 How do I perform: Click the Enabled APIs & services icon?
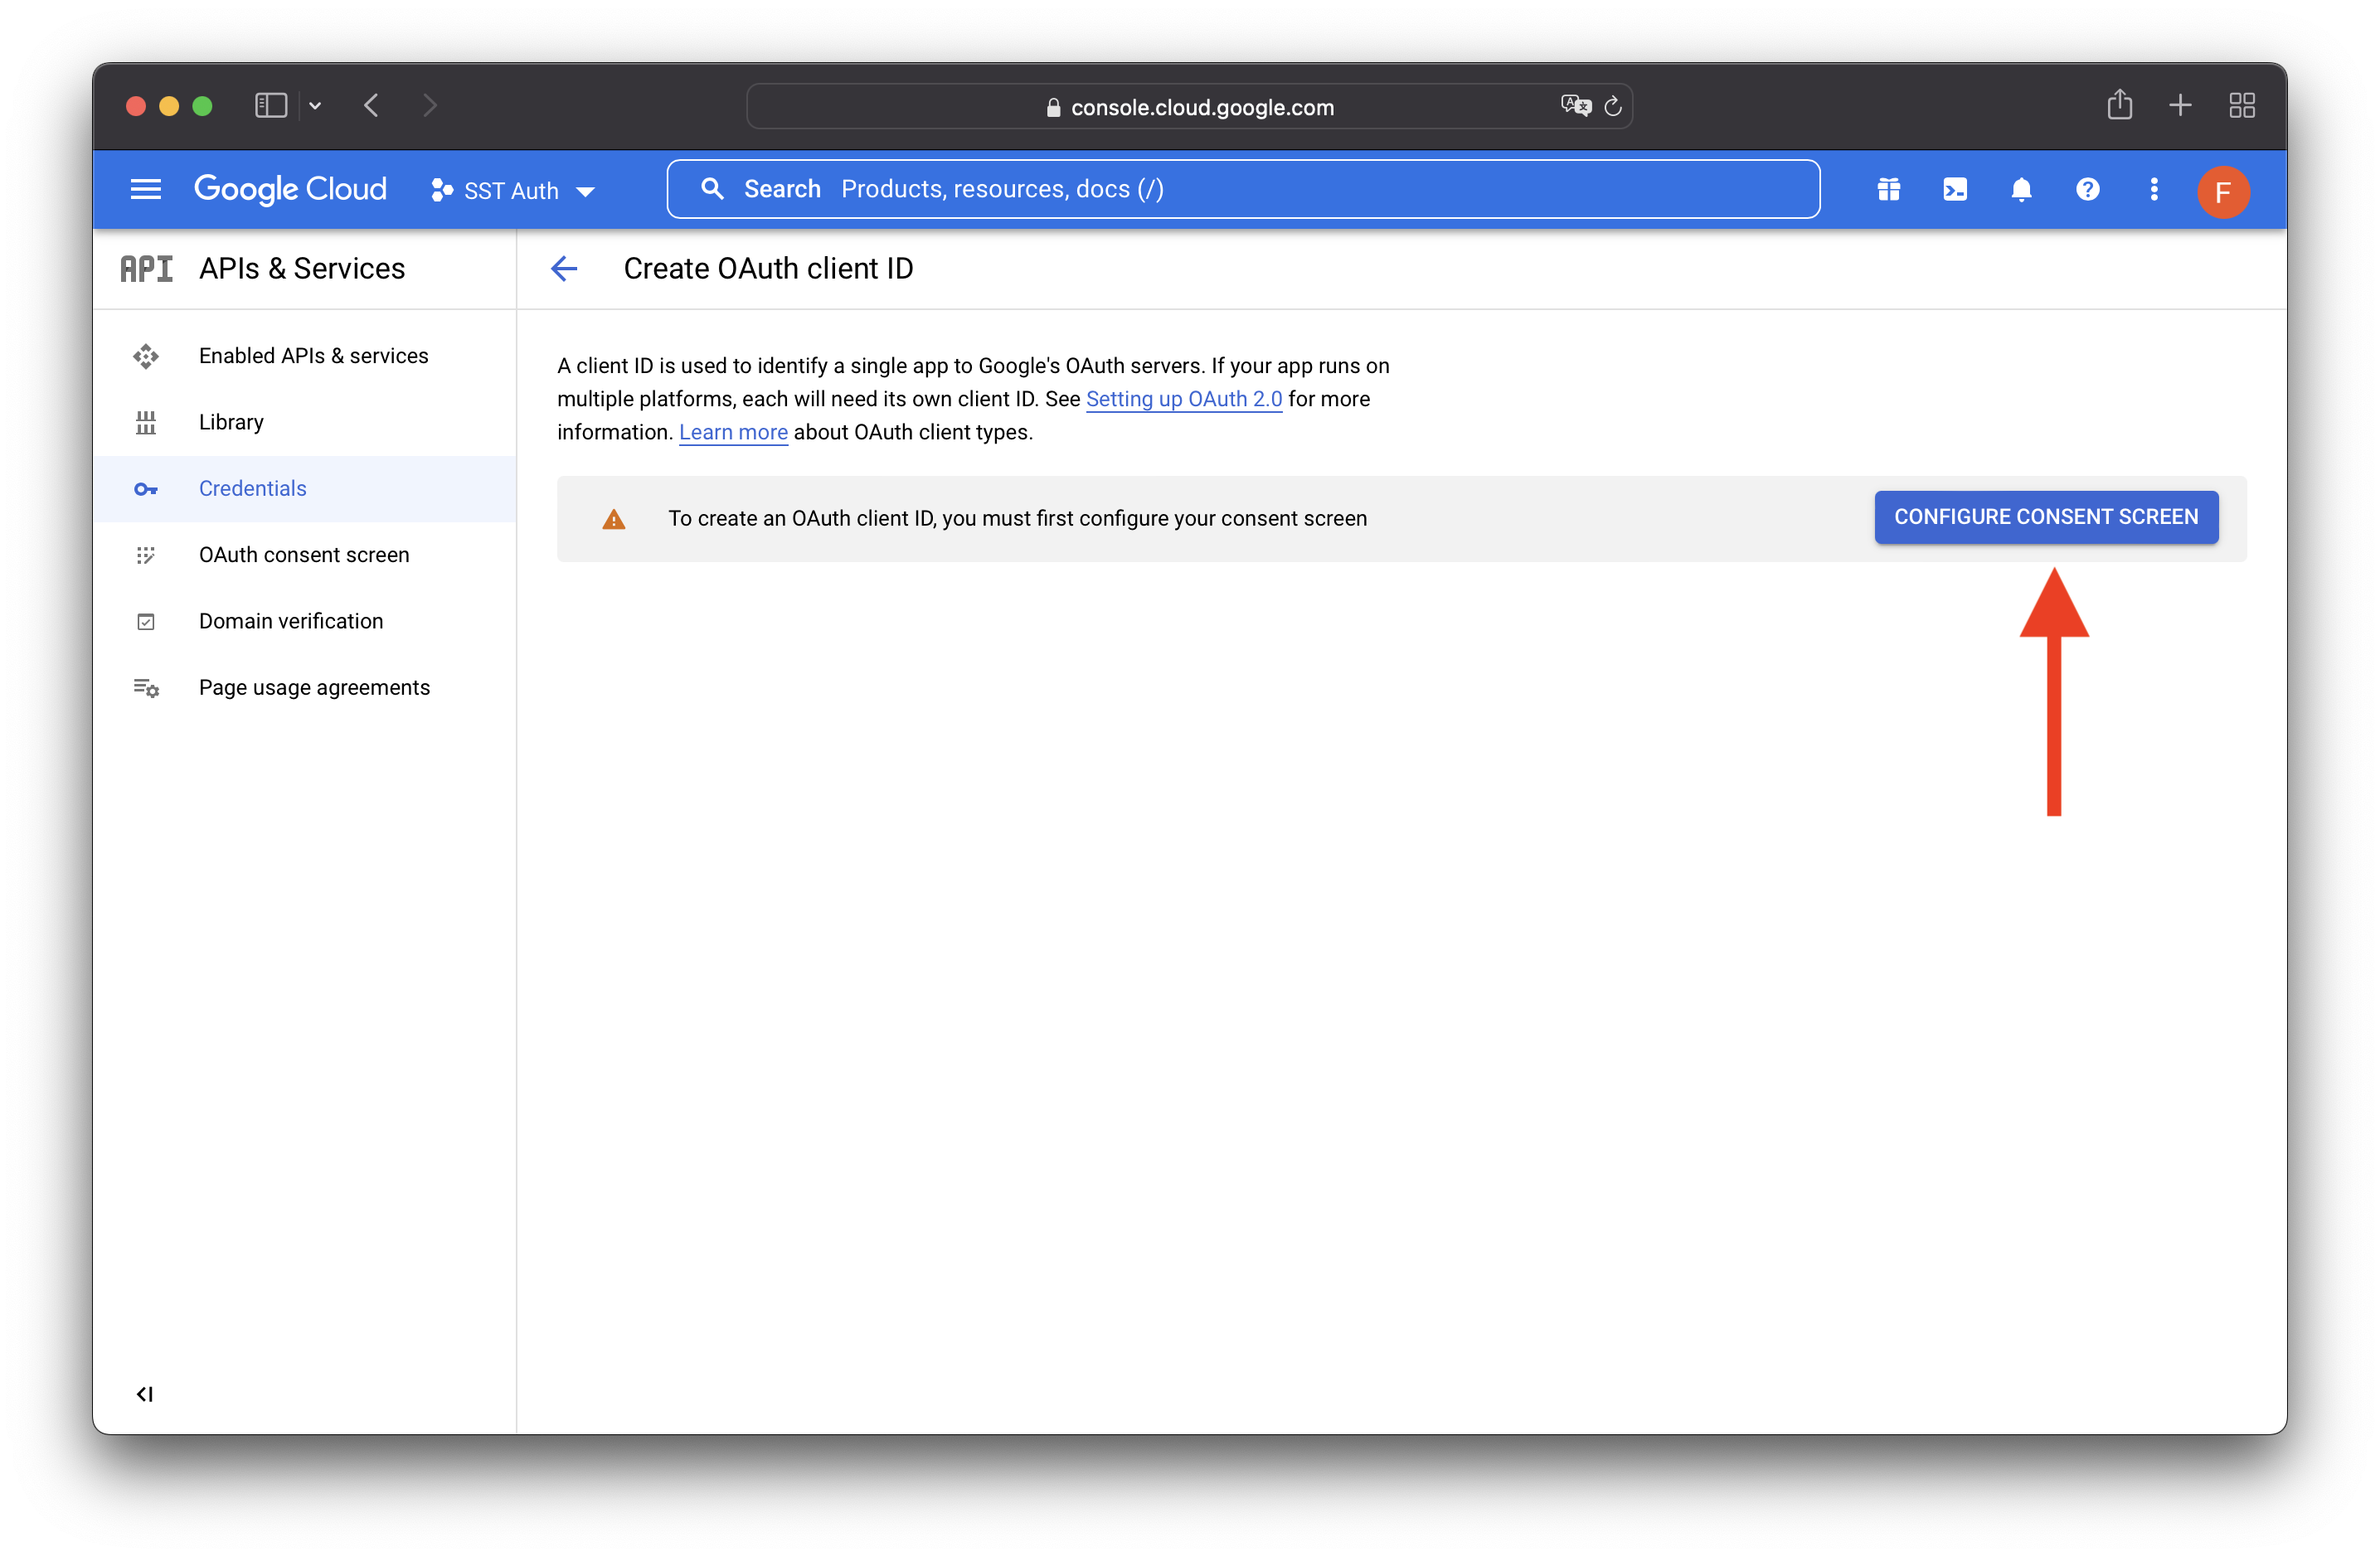146,356
